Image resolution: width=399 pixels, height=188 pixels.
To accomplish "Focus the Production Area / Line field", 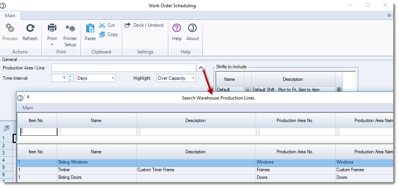I will (124, 68).
